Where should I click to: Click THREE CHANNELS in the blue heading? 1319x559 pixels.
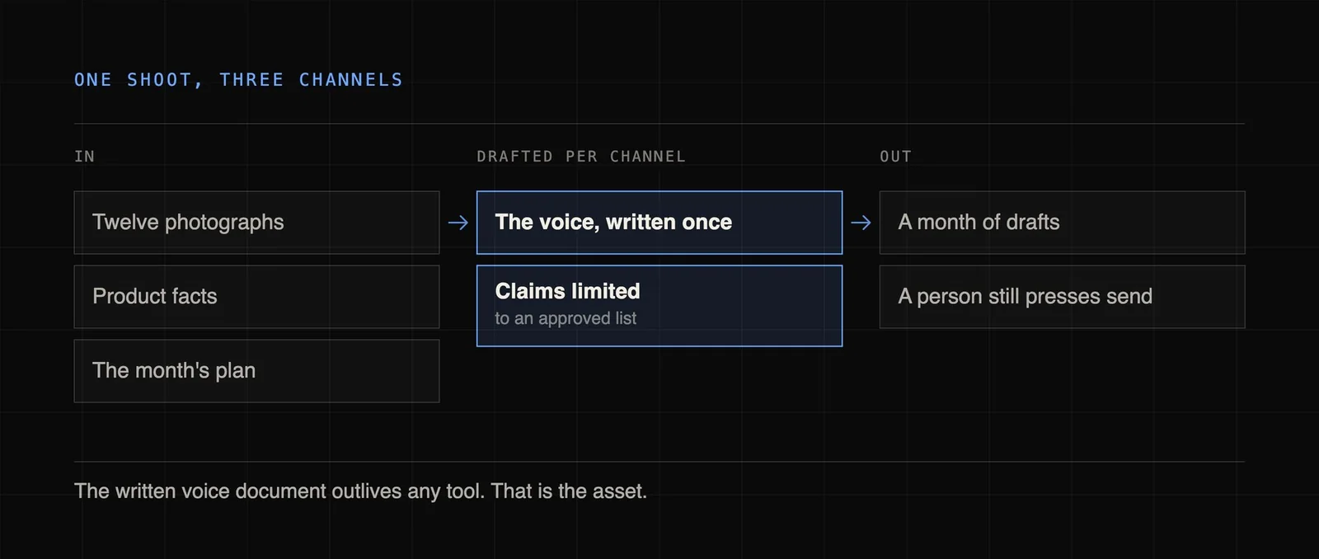click(x=311, y=80)
